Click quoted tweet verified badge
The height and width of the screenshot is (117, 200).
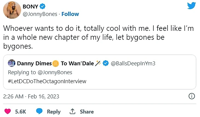point(105,64)
